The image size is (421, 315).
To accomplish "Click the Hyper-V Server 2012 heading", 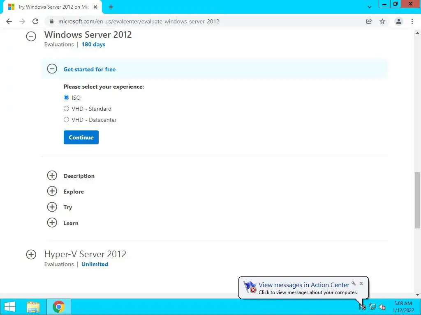I will [x=86, y=254].
